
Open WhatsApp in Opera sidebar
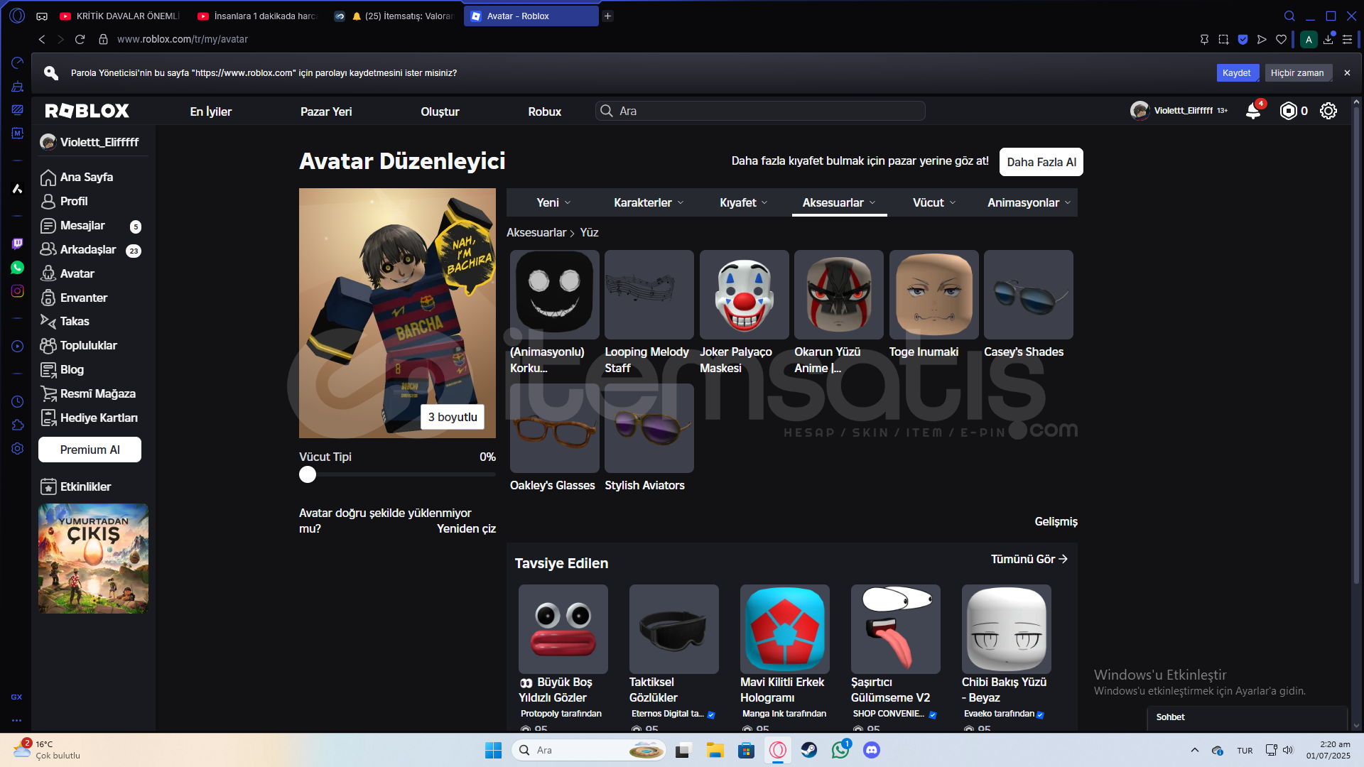(17, 267)
